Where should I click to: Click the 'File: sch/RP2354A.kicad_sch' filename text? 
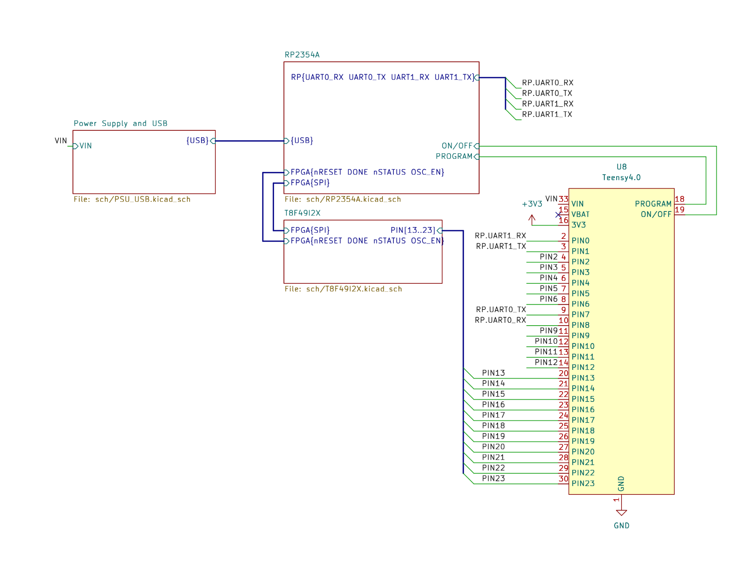pos(343,199)
